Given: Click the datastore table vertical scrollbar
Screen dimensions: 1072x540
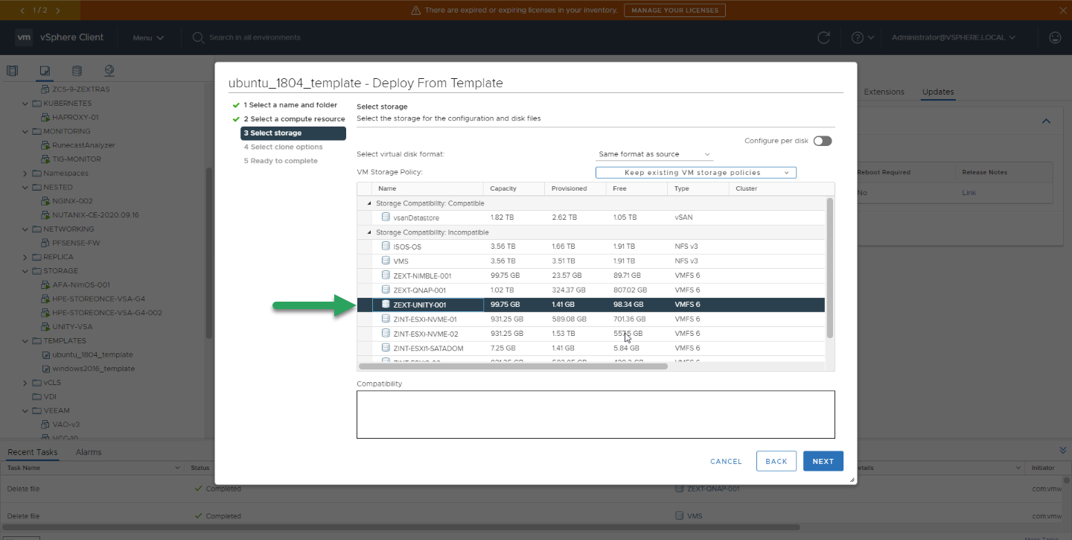Looking at the screenshot, I should tap(830, 267).
